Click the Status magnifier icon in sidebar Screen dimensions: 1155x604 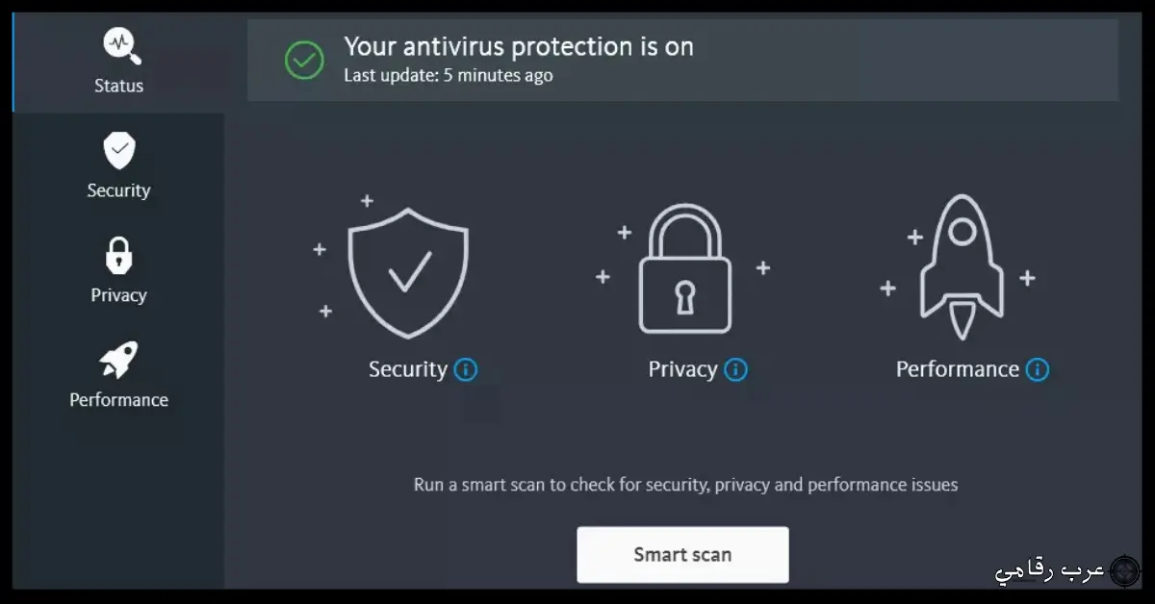point(119,46)
